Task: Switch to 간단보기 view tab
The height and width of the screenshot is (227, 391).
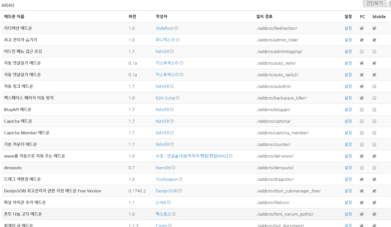Action: [x=374, y=3]
